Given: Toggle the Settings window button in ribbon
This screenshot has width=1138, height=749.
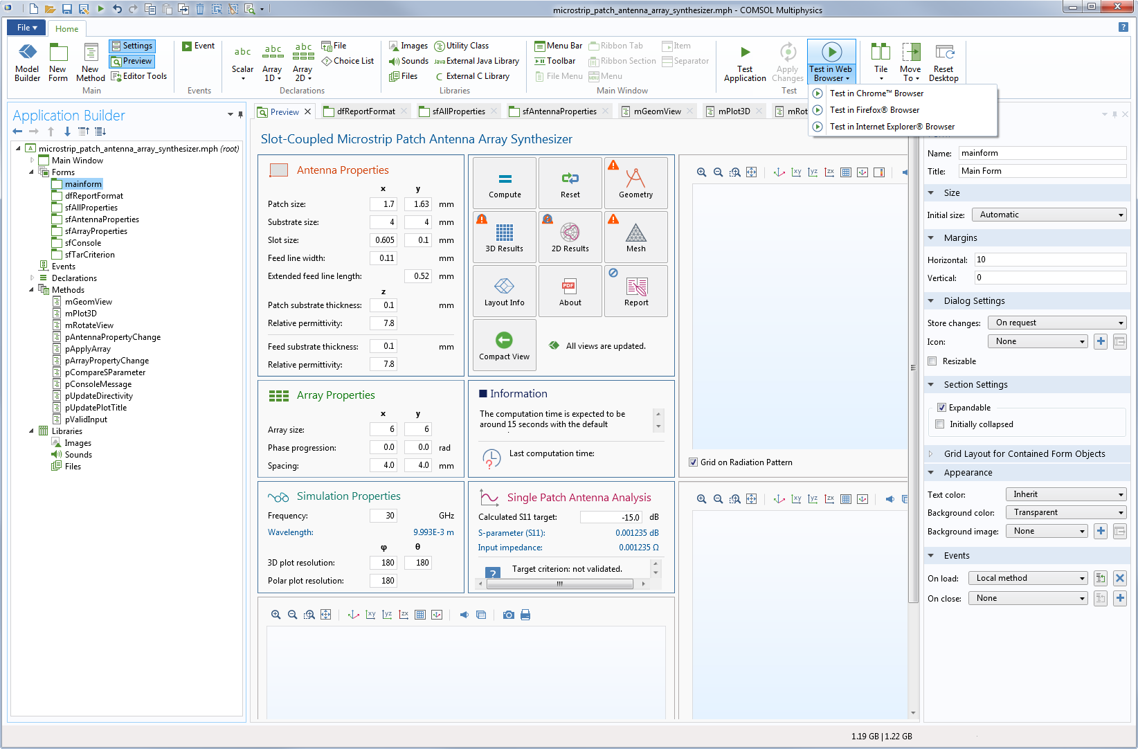Looking at the screenshot, I should (x=132, y=46).
